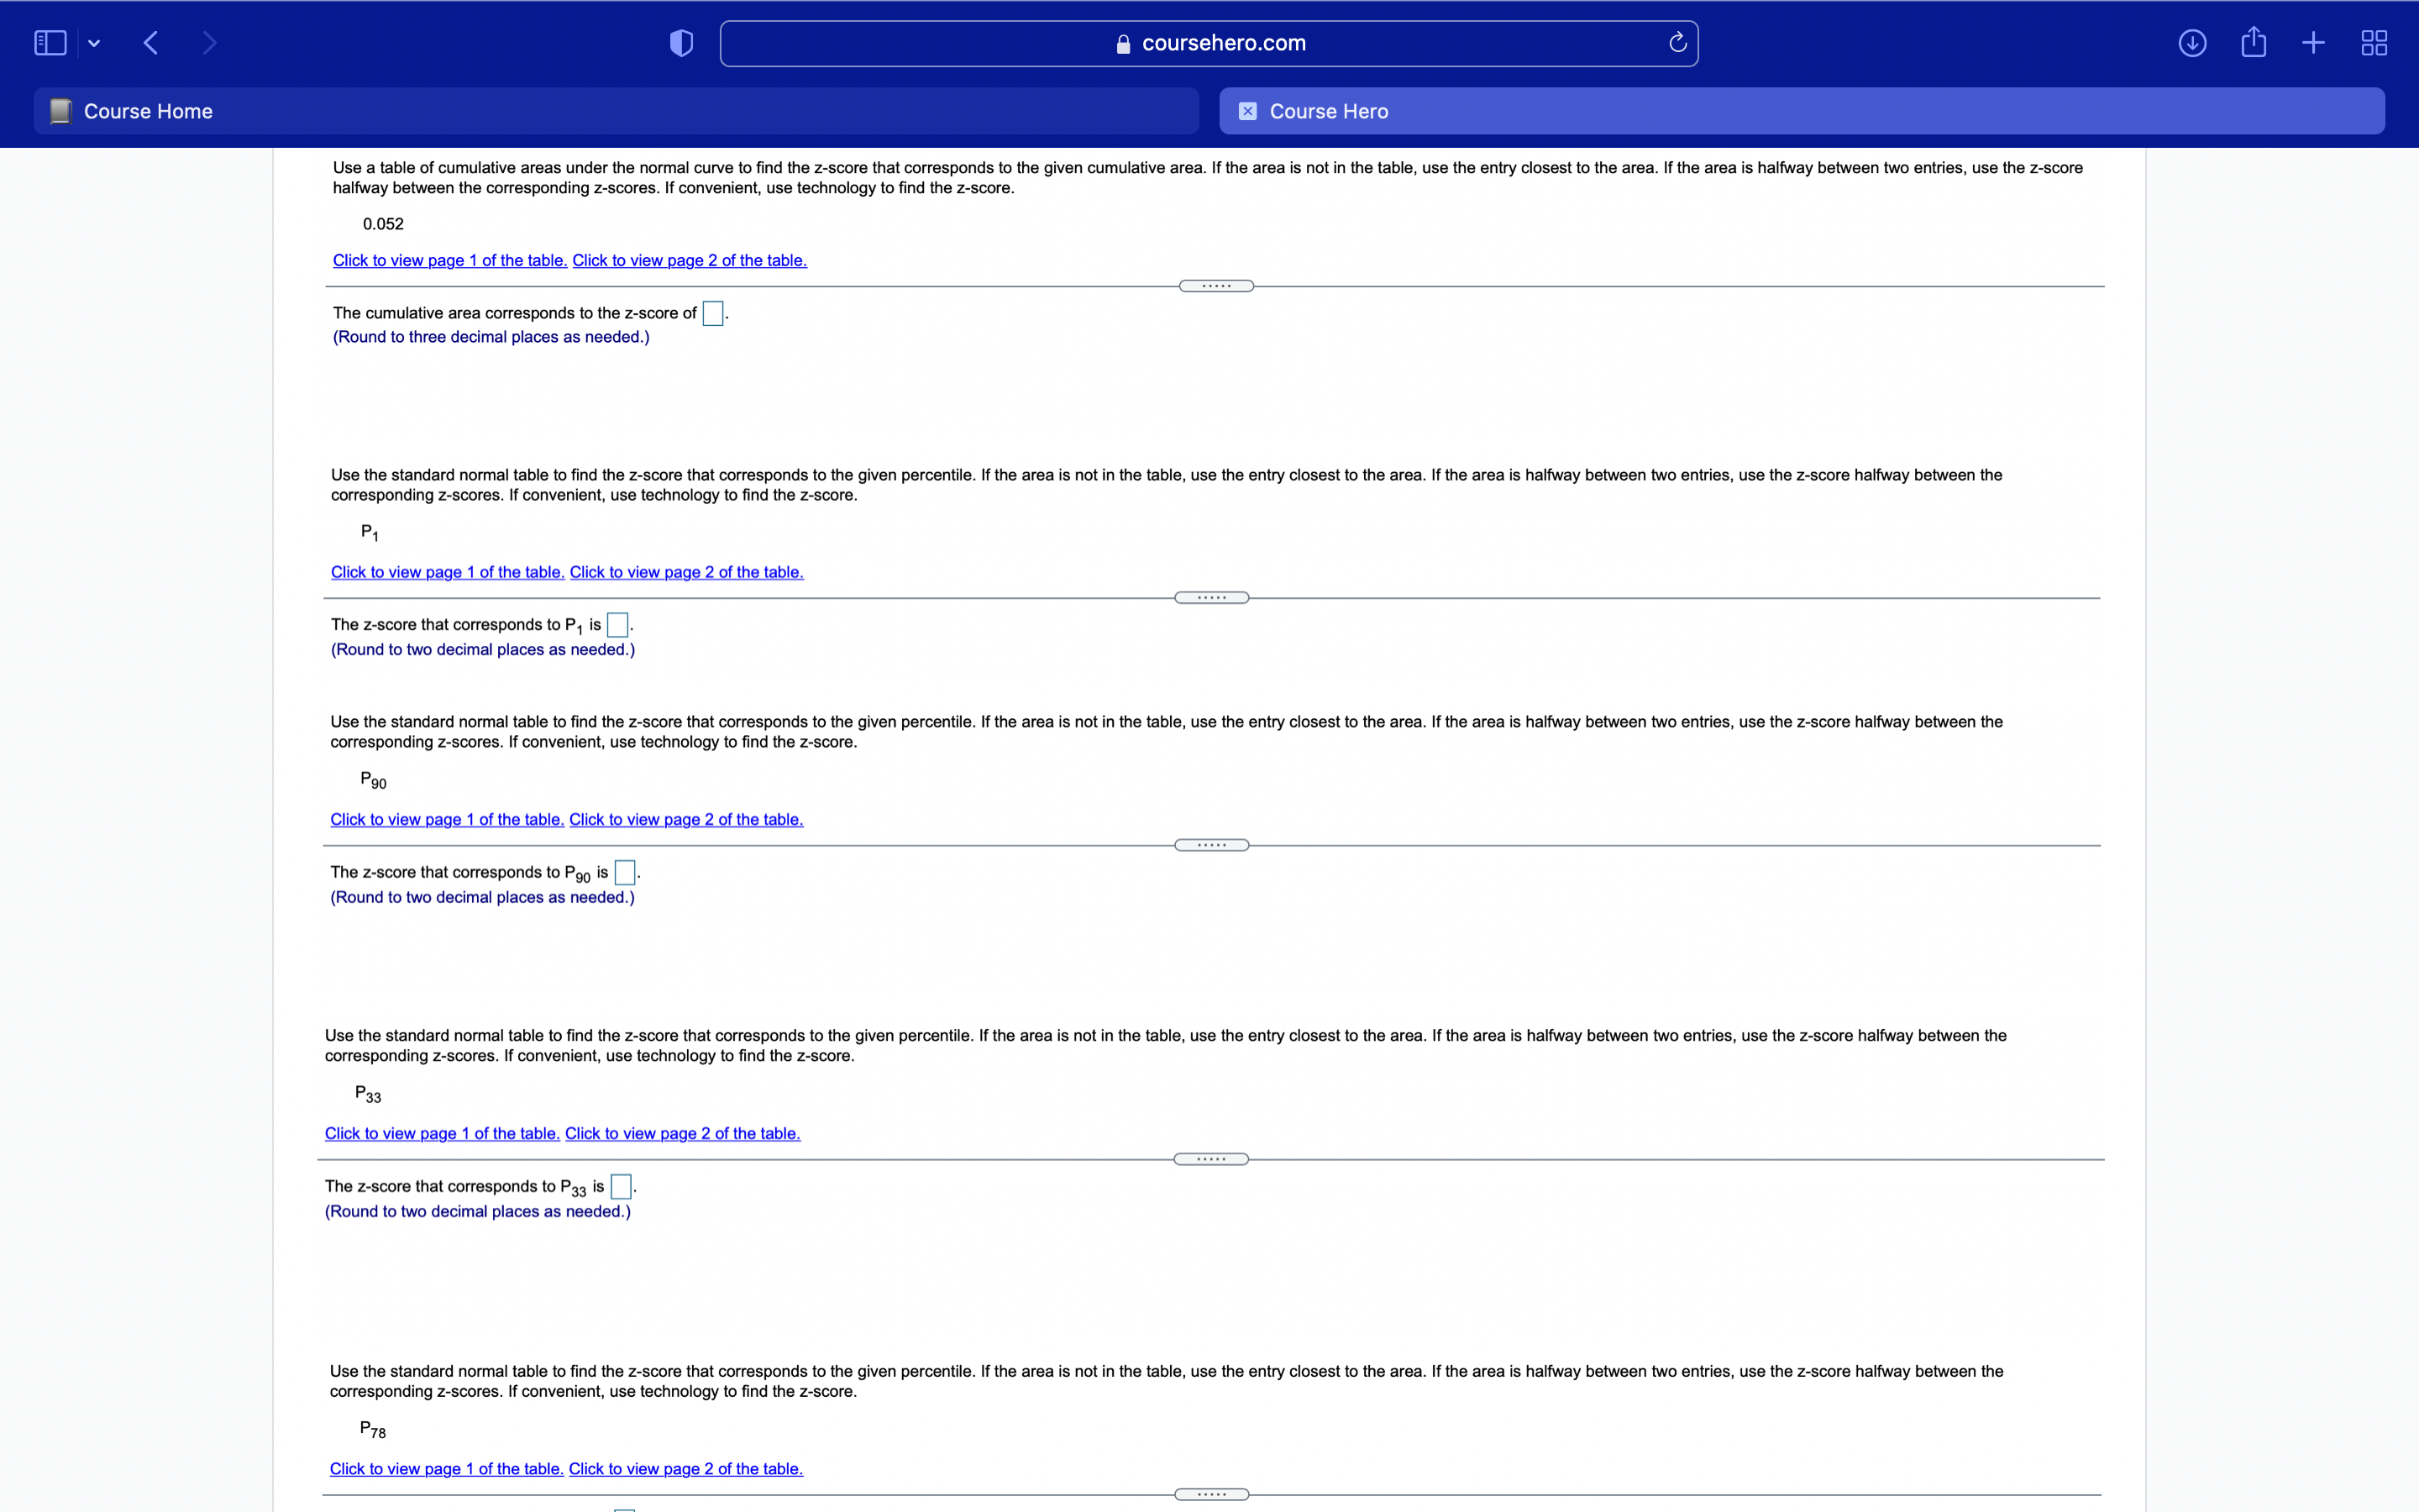Screen dimensions: 2419x1512
Task: Click the privacy shield icon
Action: [x=680, y=43]
